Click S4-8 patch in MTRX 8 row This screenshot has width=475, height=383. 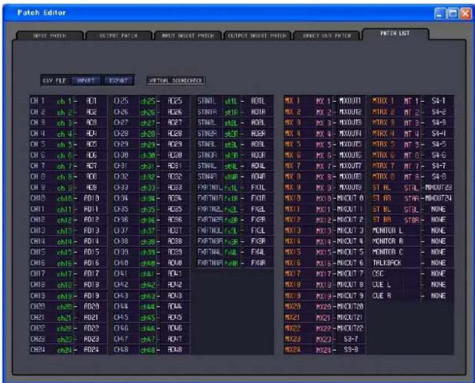click(x=438, y=177)
